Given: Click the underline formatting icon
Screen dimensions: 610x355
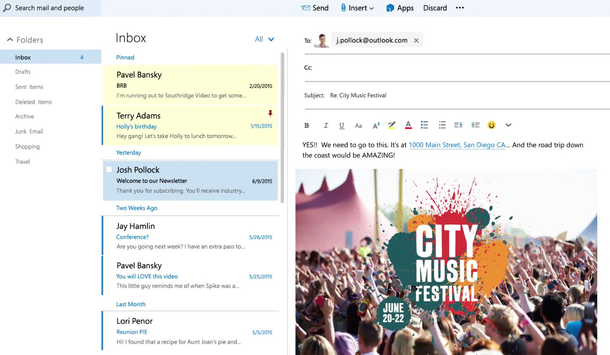Looking at the screenshot, I should point(342,125).
